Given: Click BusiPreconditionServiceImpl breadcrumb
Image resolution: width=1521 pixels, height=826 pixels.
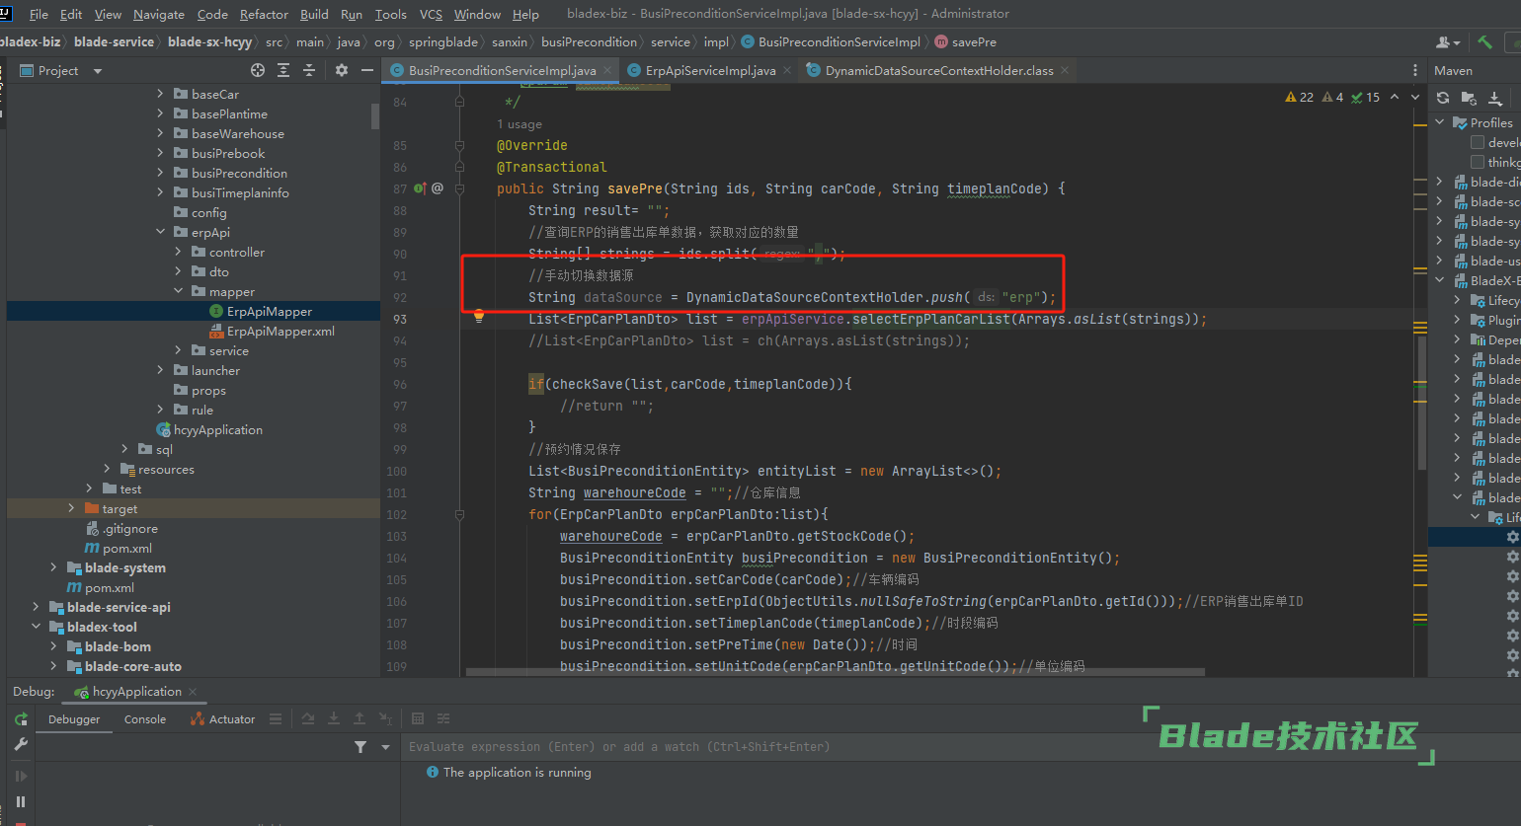Looking at the screenshot, I should pyautogui.click(x=831, y=42).
